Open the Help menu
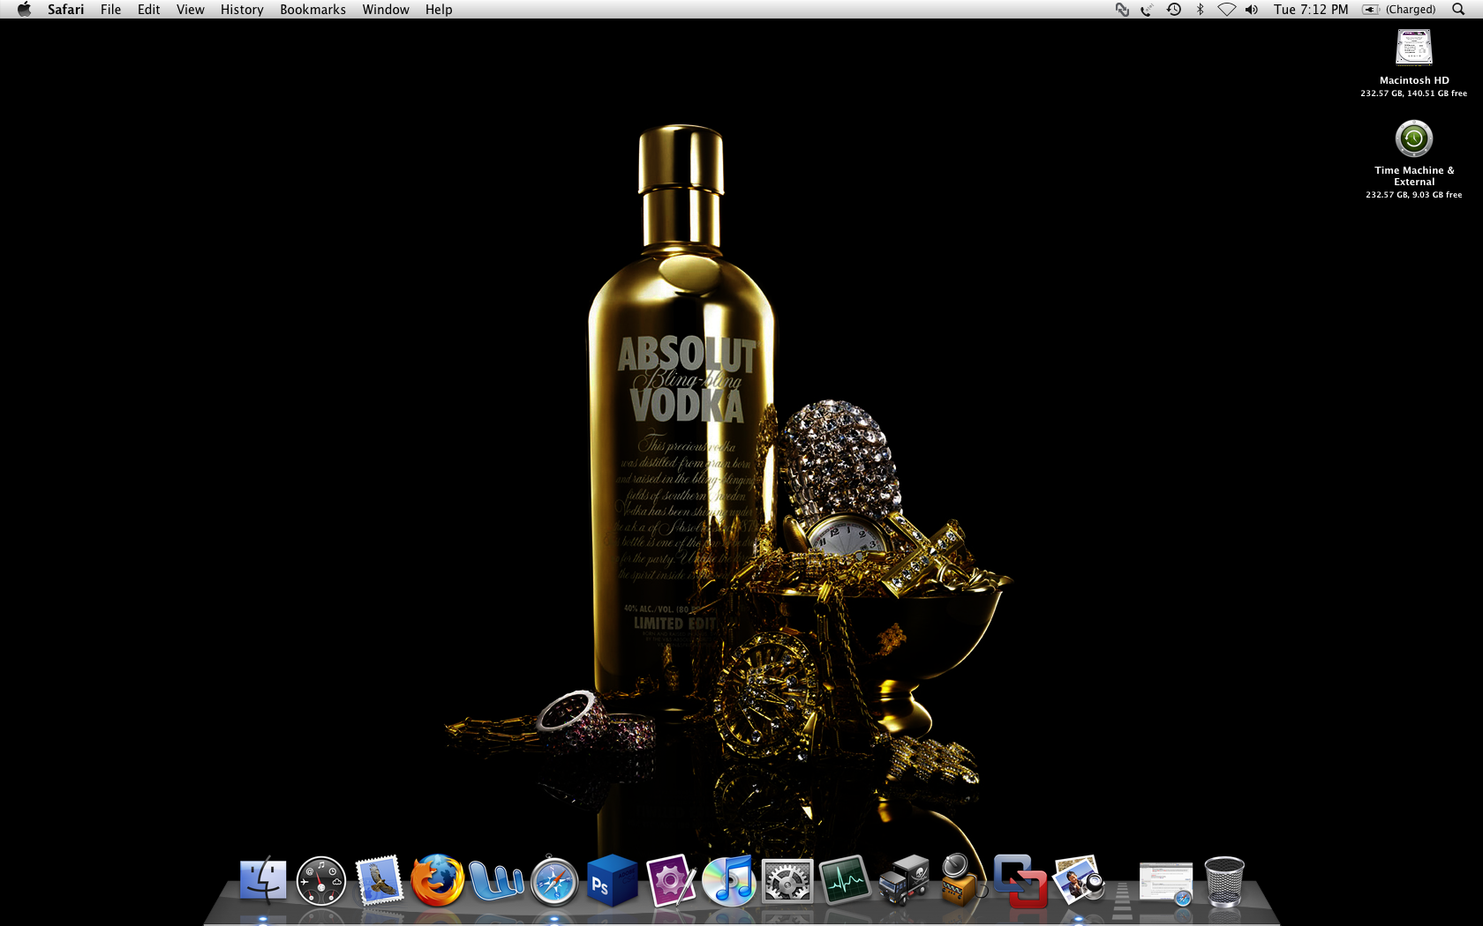This screenshot has width=1483, height=926. point(439,9)
